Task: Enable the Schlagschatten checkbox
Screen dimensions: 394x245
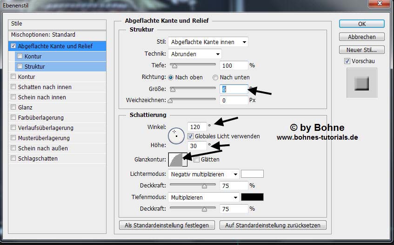Action: tap(13, 158)
